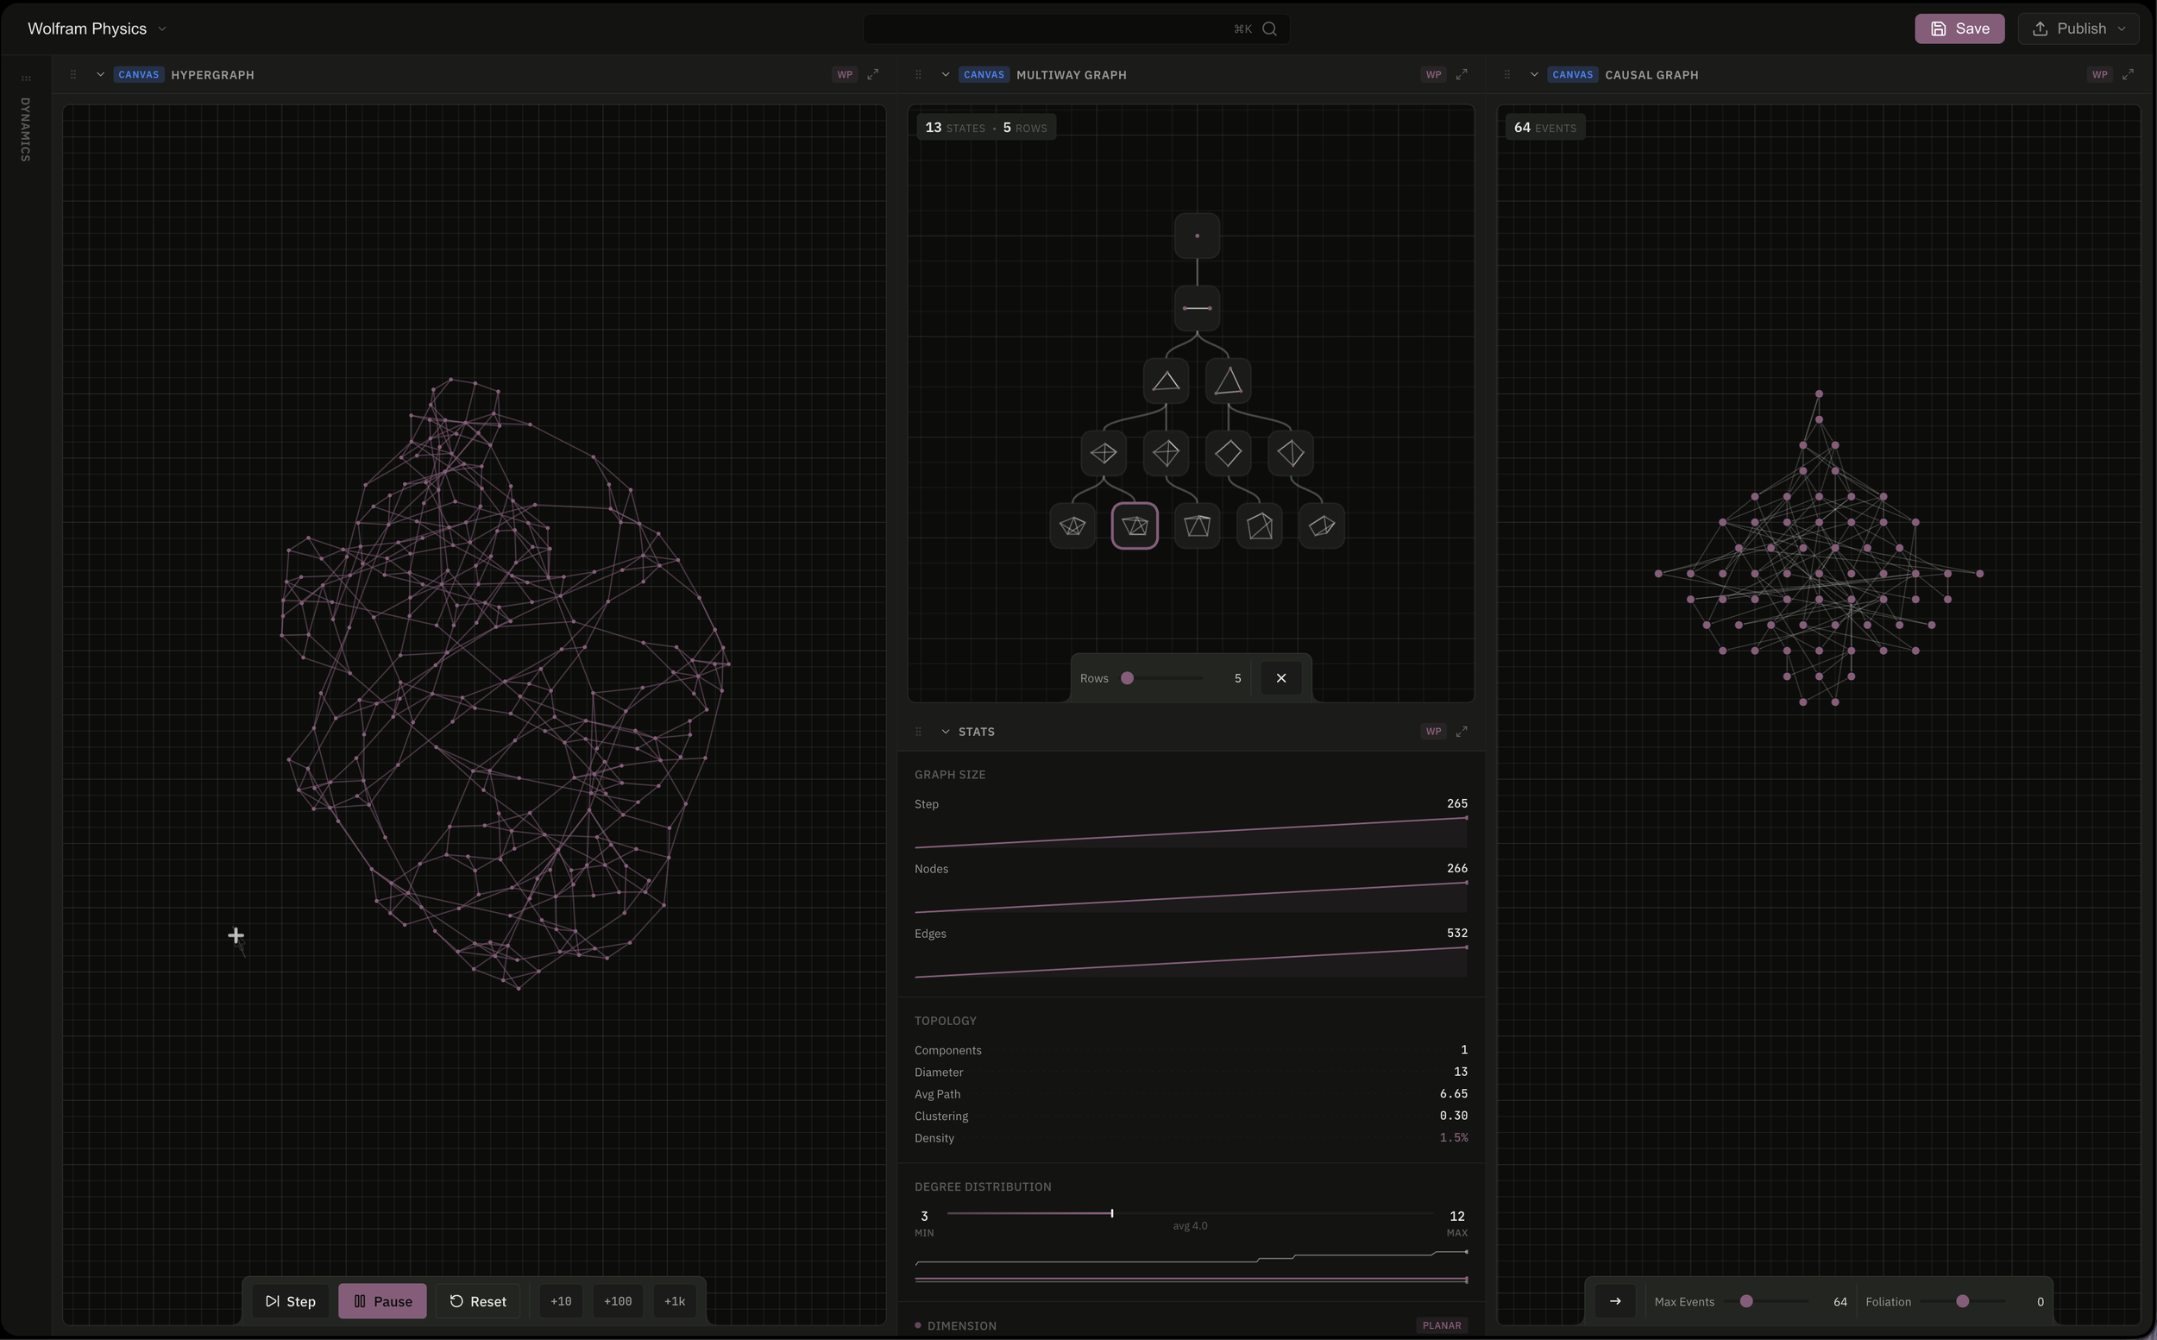
Task: Click the Save button
Action: pos(1959,28)
